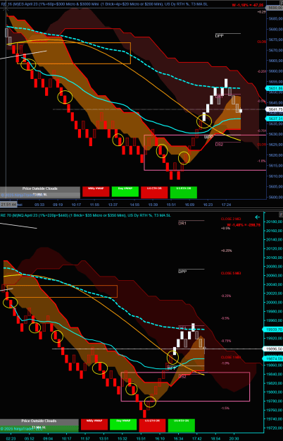The width and height of the screenshot is (283, 441).
Task: Click the -1.0% level label in ES chart
Action: coord(261,161)
